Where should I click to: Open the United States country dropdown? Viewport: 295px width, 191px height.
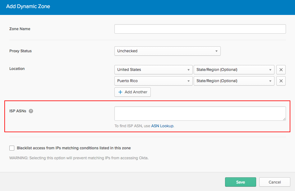(x=153, y=70)
